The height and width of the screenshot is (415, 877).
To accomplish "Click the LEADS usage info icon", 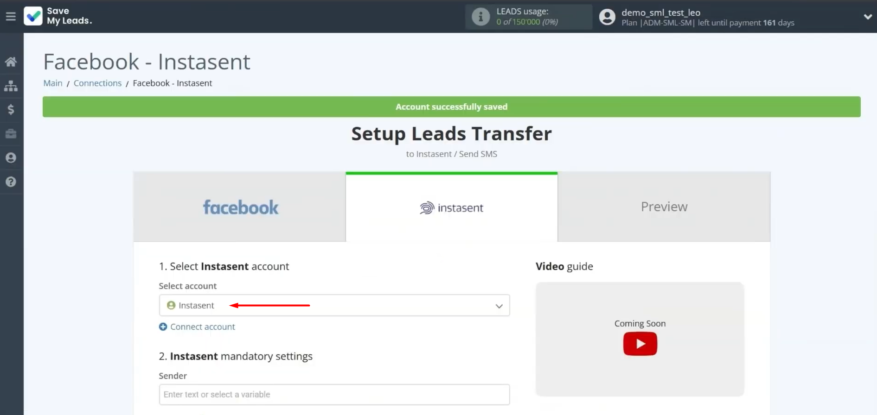I will click(480, 17).
